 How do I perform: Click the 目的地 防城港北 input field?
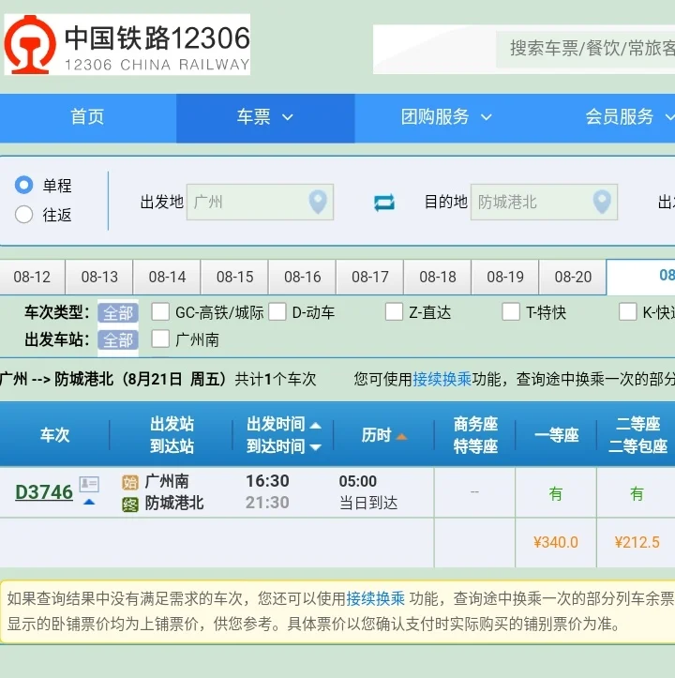(x=544, y=202)
